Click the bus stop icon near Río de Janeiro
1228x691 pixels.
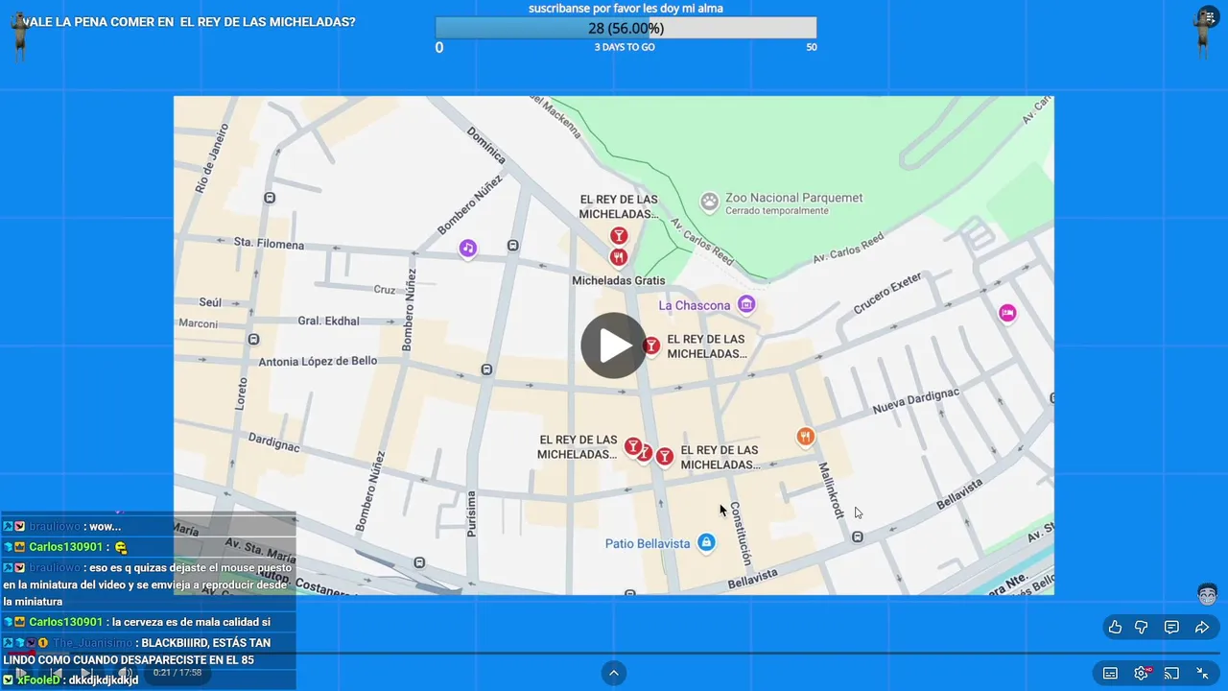pos(270,198)
